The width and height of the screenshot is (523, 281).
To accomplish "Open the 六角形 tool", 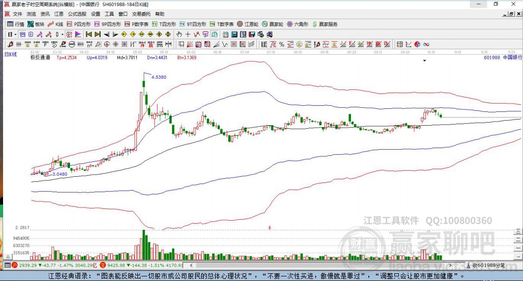I will point(298,24).
